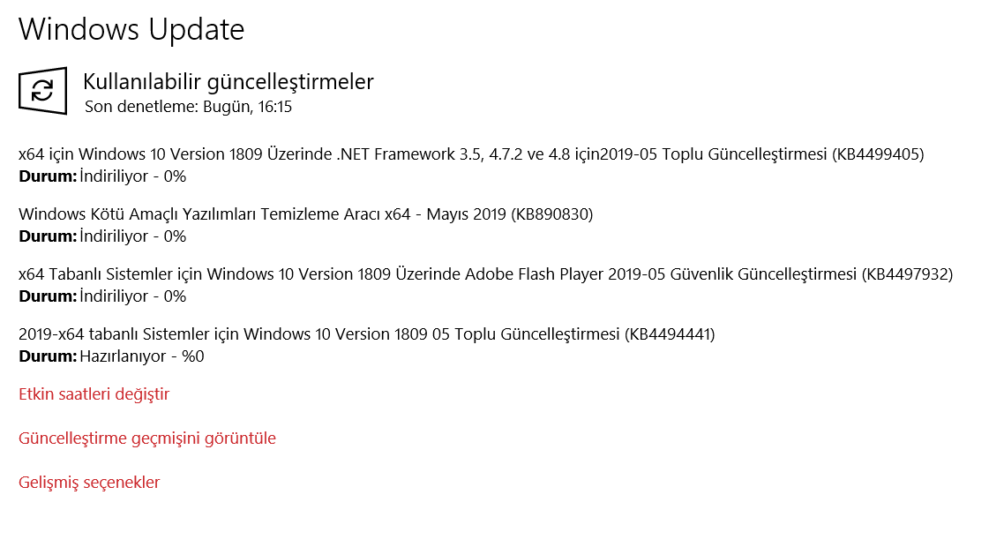Click download status below Adobe Flash Player update
This screenshot has width=989, height=547.
click(x=133, y=296)
